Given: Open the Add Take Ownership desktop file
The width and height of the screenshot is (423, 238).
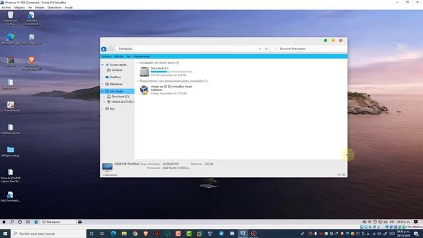Looking at the screenshot, I should coord(31,19).
